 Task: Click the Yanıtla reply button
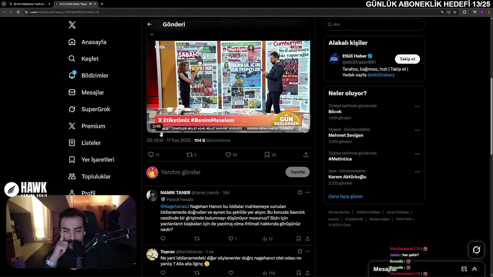point(297,172)
